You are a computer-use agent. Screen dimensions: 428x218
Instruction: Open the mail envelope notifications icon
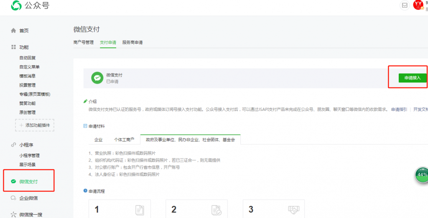[x=405, y=5]
